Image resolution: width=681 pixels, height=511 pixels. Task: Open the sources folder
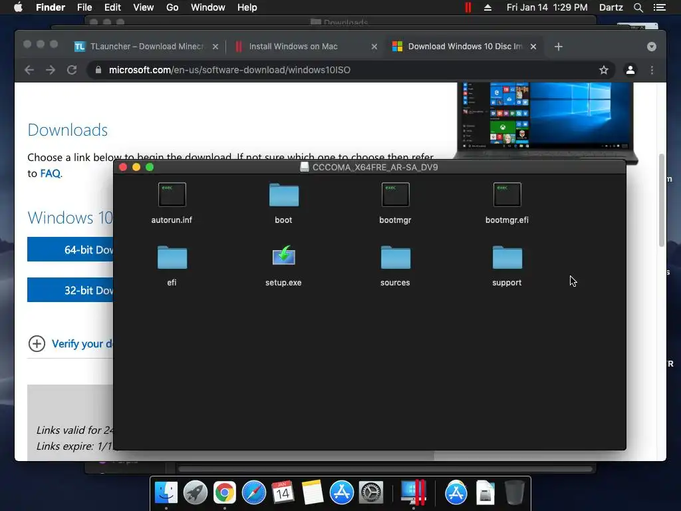[x=395, y=257]
